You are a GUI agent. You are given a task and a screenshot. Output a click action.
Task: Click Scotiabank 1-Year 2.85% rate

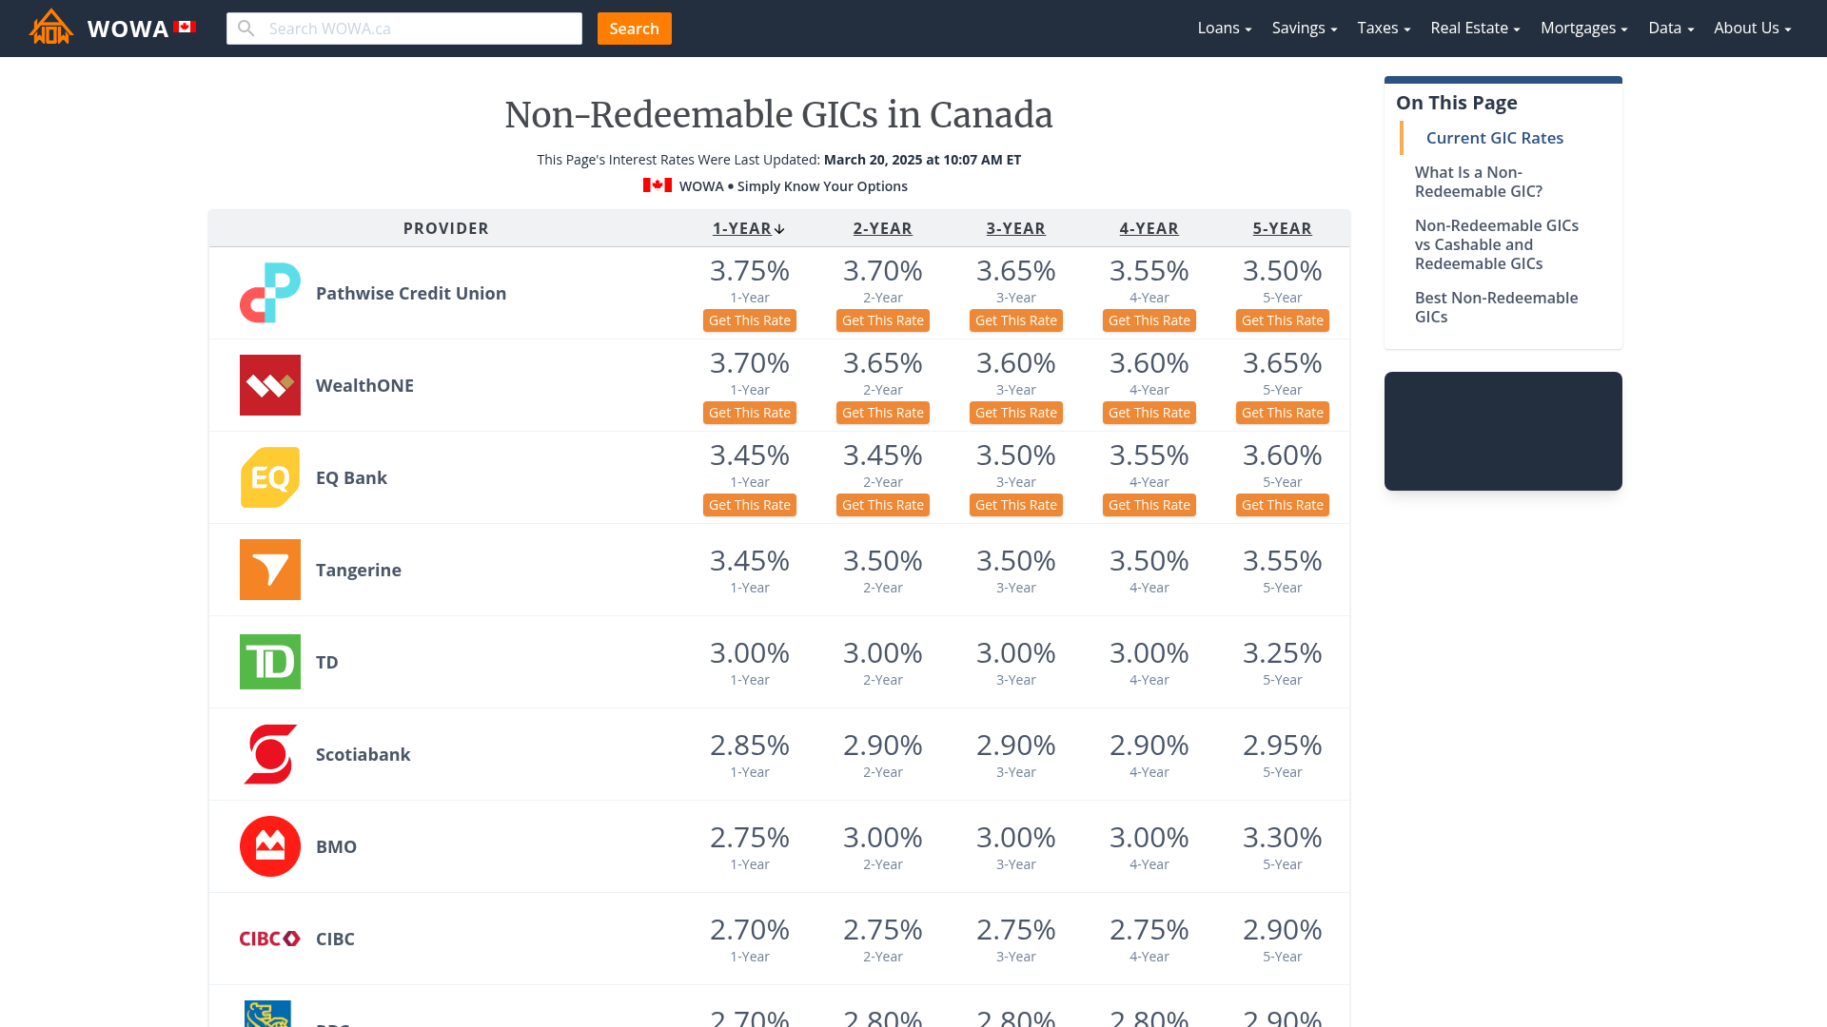point(750,746)
